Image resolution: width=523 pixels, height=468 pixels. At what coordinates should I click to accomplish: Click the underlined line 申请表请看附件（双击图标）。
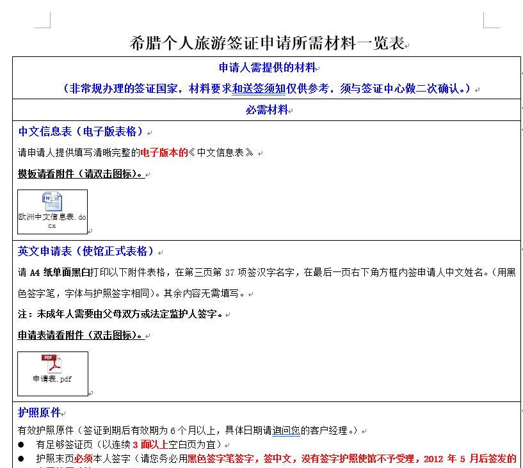tap(81, 335)
